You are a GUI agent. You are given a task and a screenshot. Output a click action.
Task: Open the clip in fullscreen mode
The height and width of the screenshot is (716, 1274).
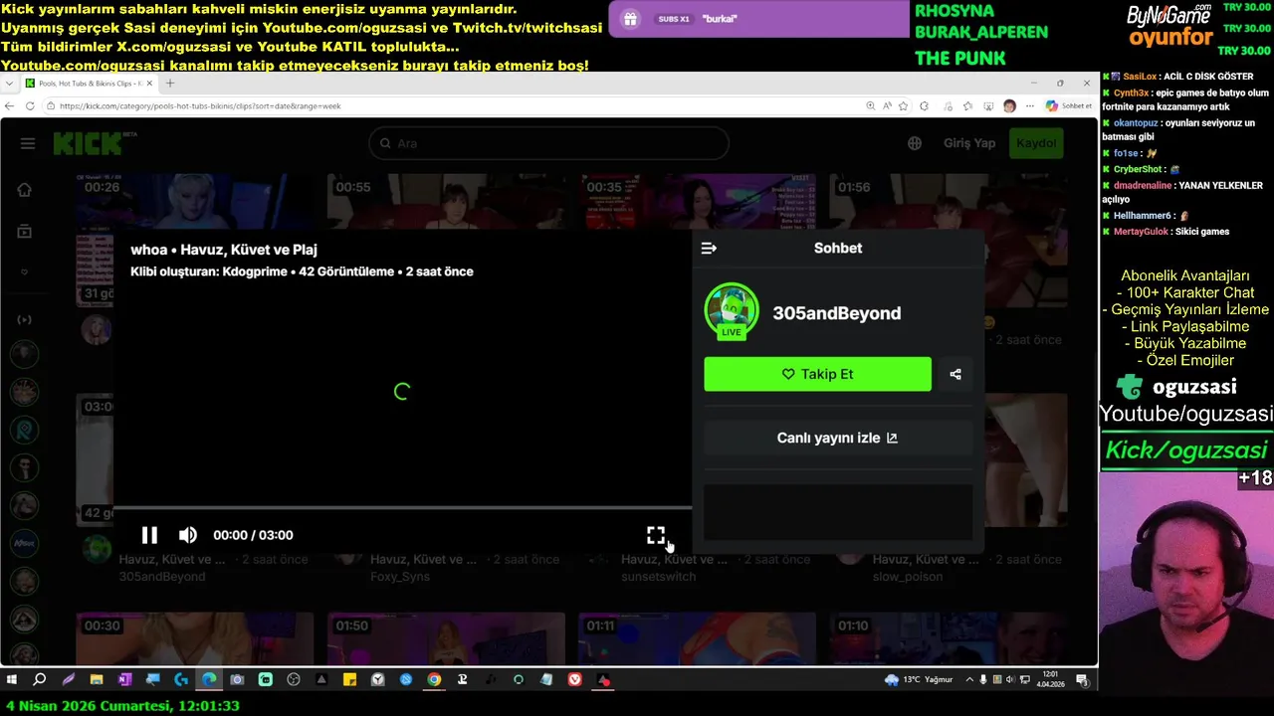[x=656, y=535]
